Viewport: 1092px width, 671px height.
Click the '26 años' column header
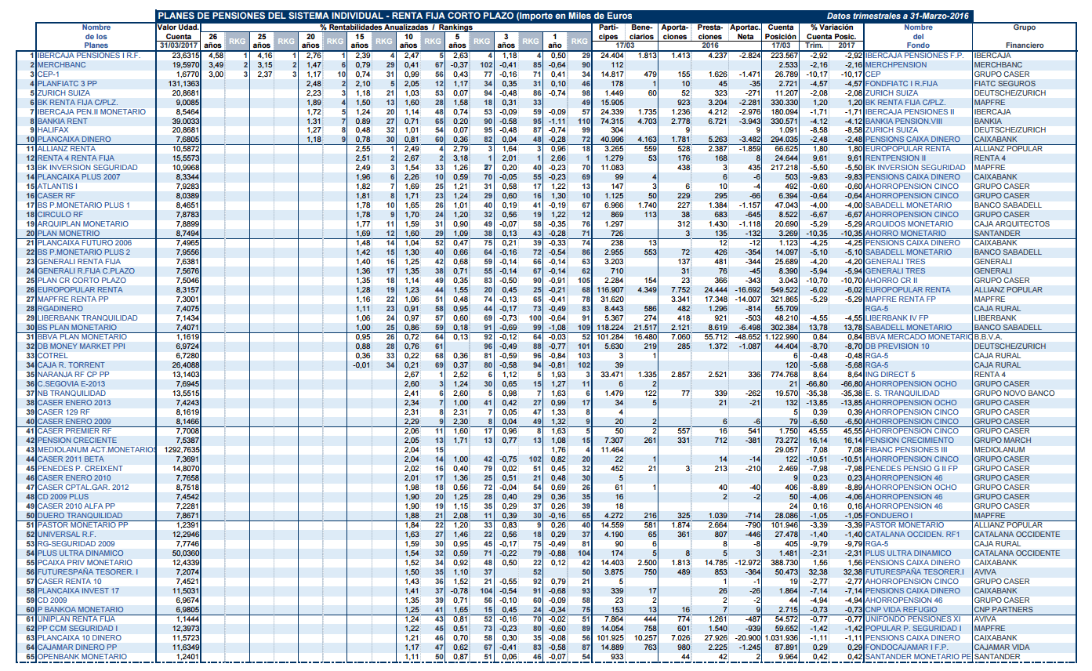click(213, 41)
